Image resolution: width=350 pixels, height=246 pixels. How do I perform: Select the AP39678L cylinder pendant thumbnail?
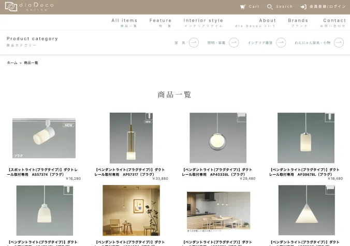(x=305, y=137)
